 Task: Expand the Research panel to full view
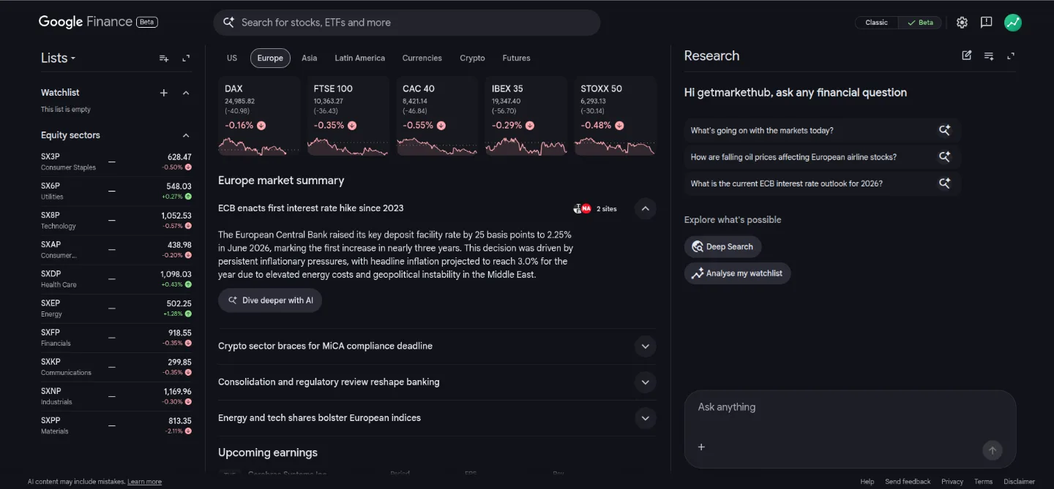click(1011, 56)
